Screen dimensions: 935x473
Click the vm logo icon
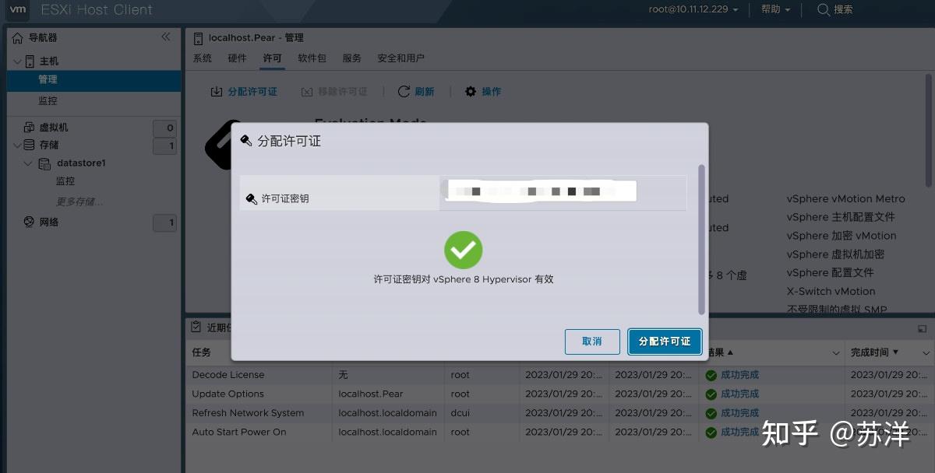[16, 10]
